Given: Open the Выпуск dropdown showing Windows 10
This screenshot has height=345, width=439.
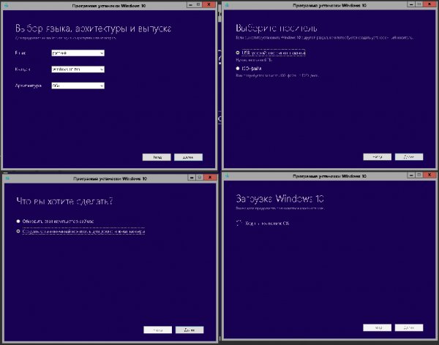Looking at the screenshot, I should pos(78,69).
